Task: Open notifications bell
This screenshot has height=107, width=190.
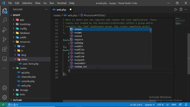Action: (186, 105)
